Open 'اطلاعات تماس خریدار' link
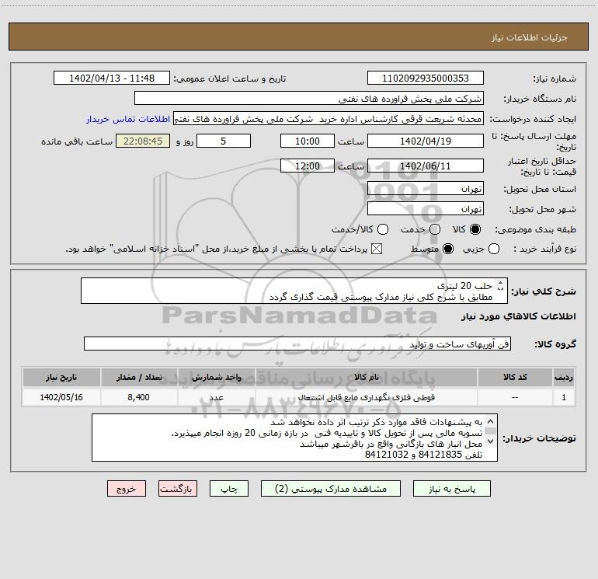This screenshot has width=598, height=579. point(128,119)
